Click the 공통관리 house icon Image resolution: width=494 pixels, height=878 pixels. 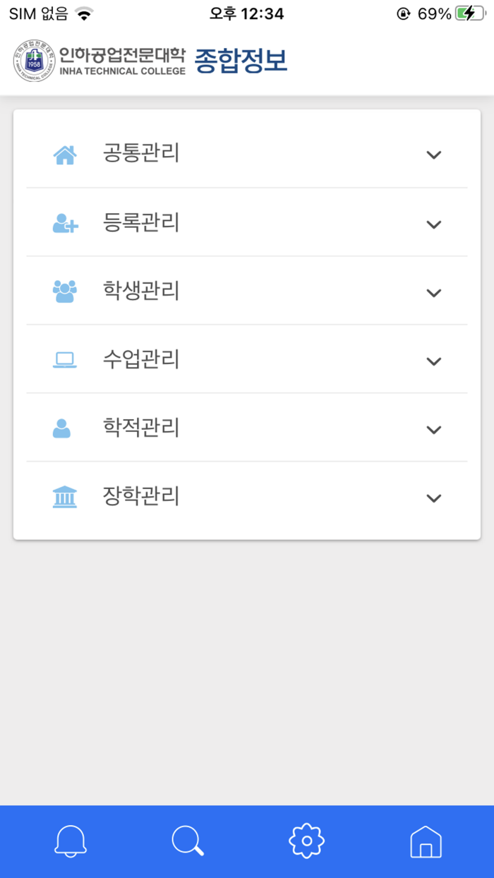click(x=65, y=154)
